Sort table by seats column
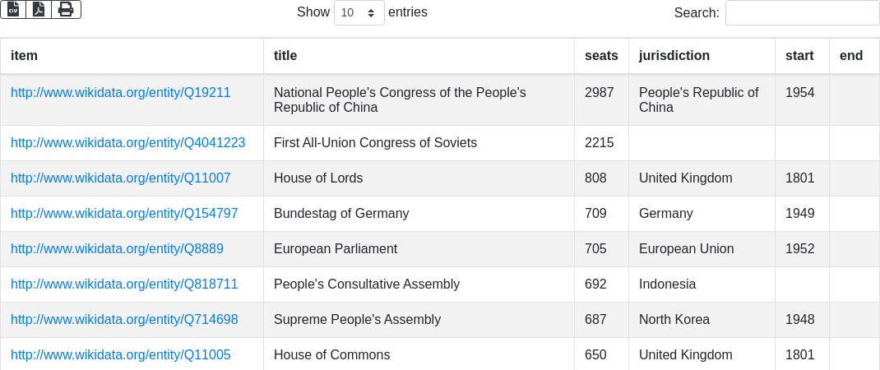 tap(601, 56)
